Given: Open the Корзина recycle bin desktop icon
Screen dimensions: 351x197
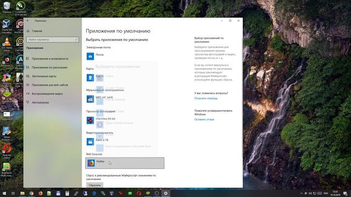Looking at the screenshot, I should tap(7, 7).
